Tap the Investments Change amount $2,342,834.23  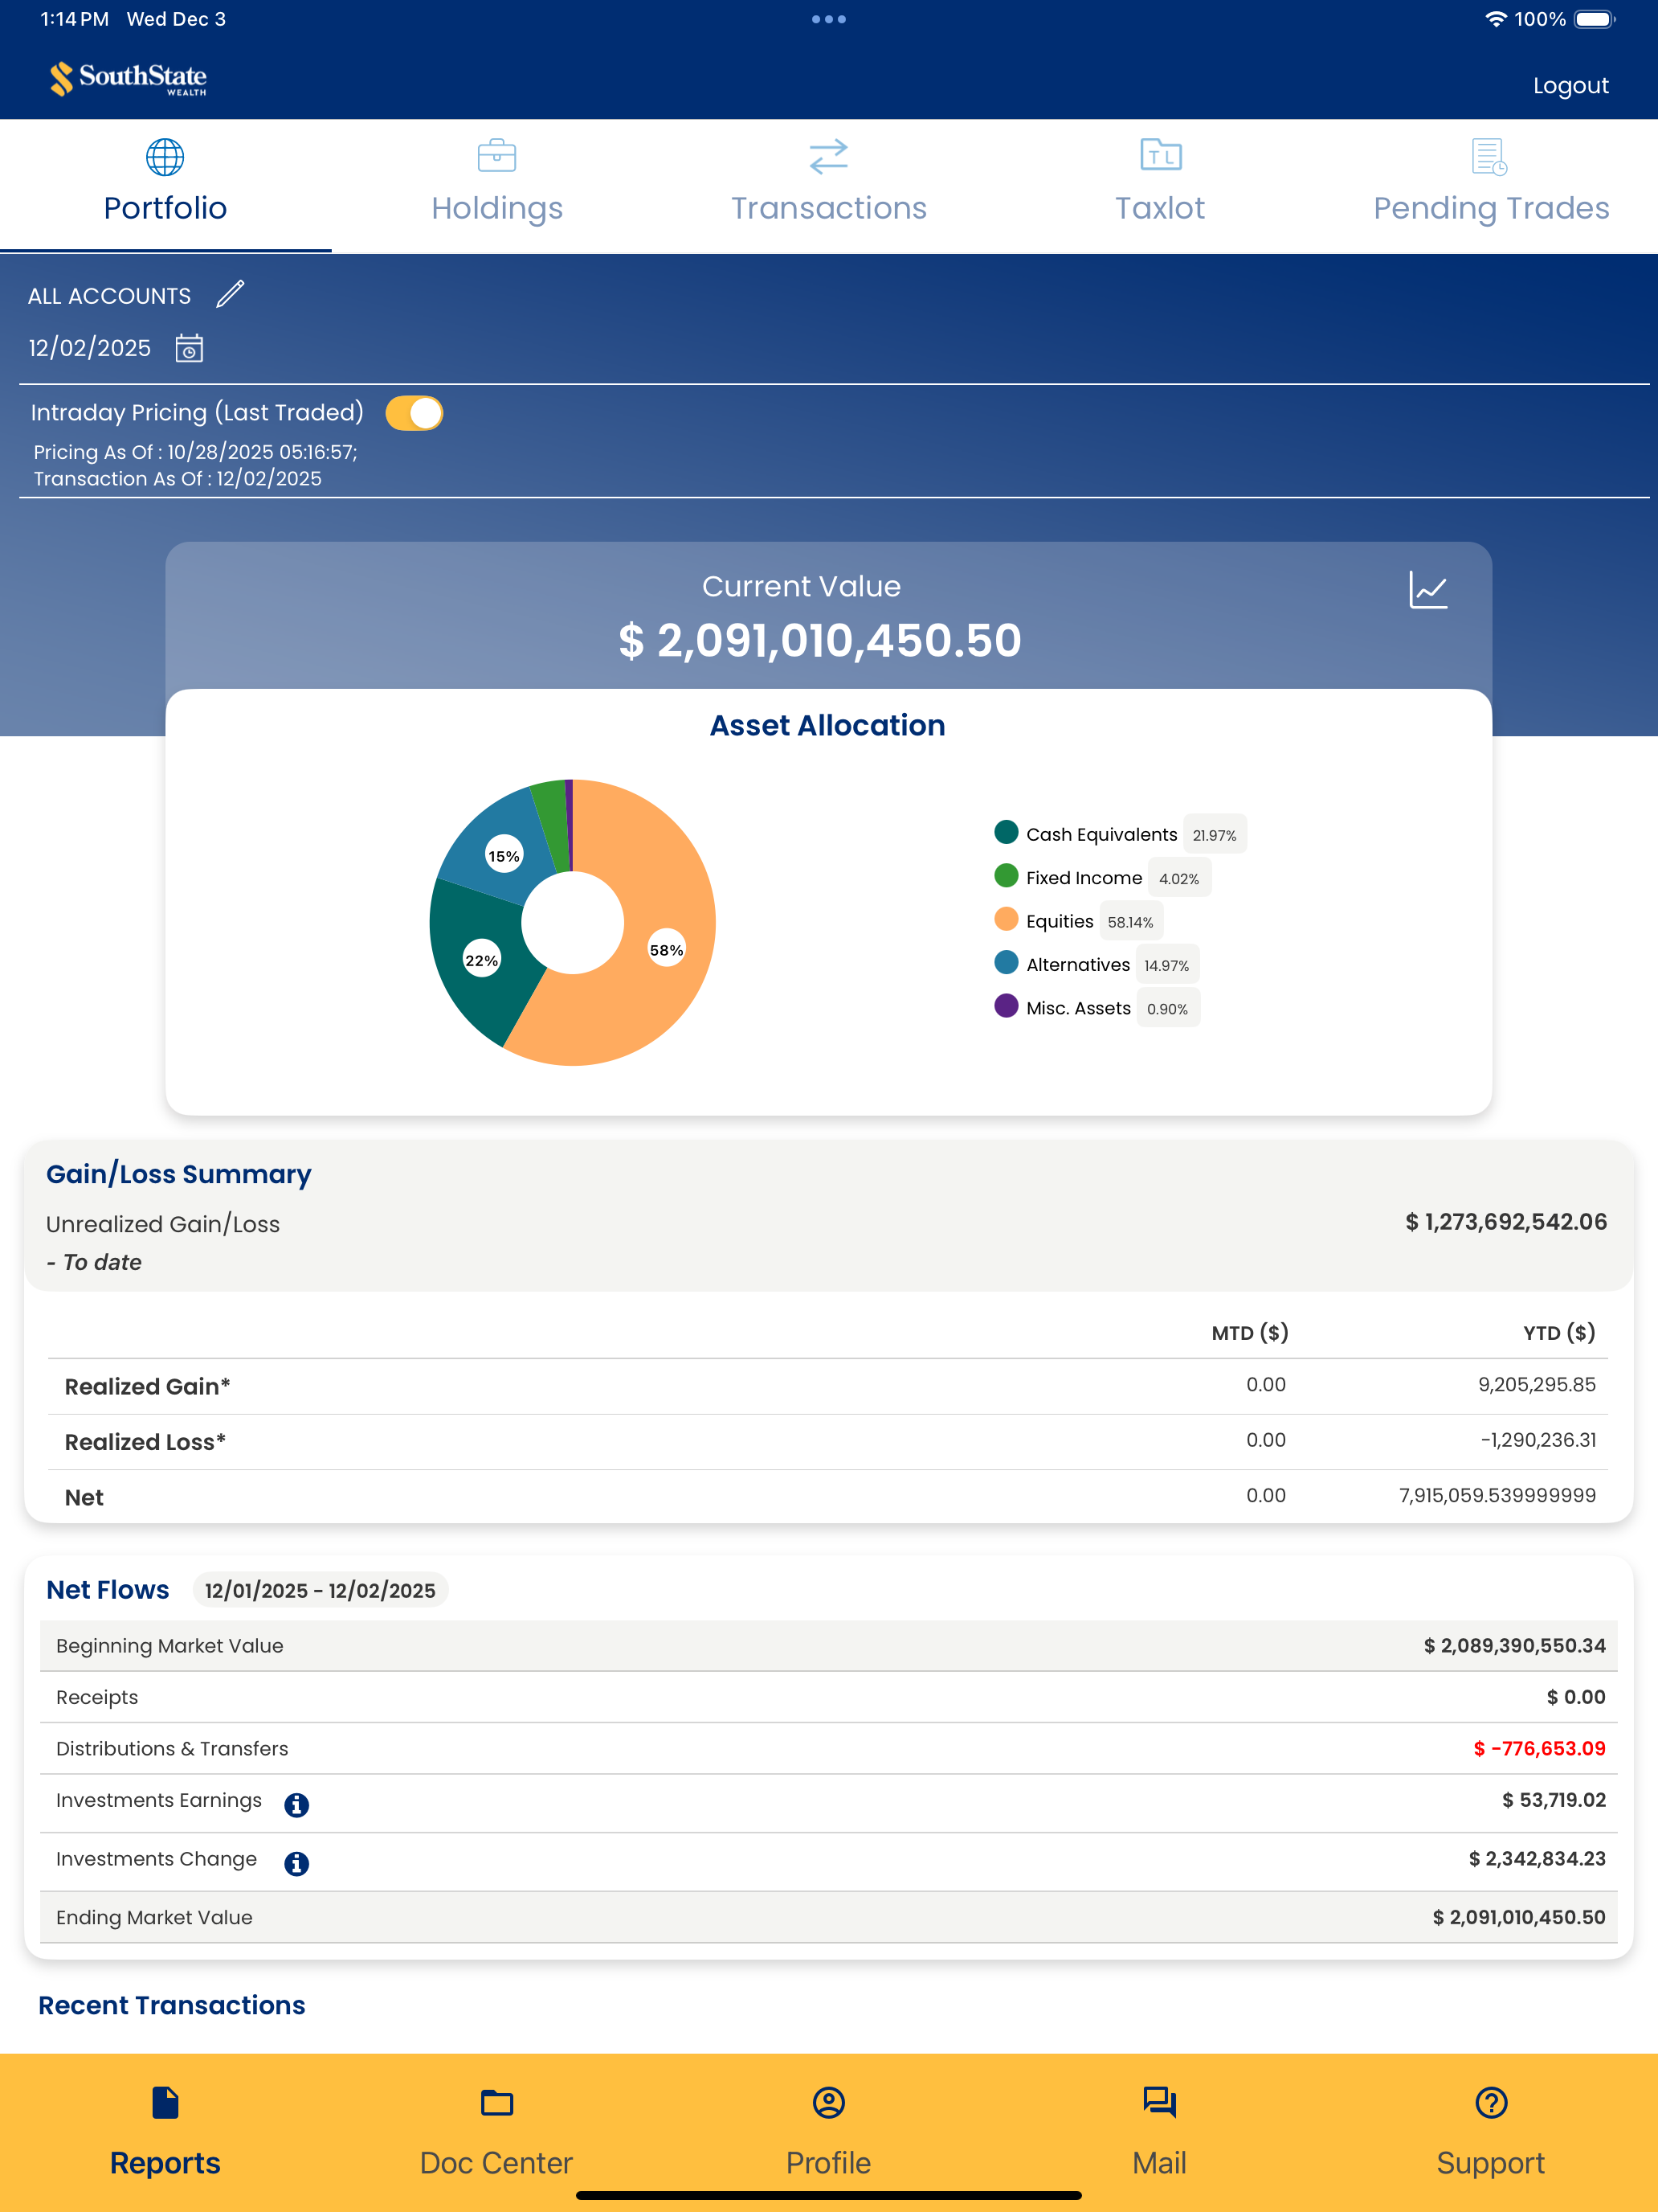tap(1537, 1859)
